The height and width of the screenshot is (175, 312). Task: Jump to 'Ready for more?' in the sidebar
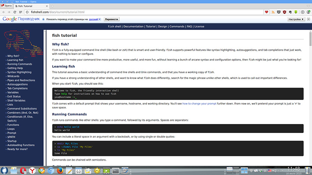[17, 149]
